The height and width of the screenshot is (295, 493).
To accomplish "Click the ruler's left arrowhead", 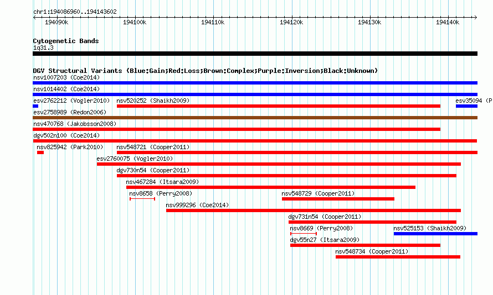I will tap(34, 17).
